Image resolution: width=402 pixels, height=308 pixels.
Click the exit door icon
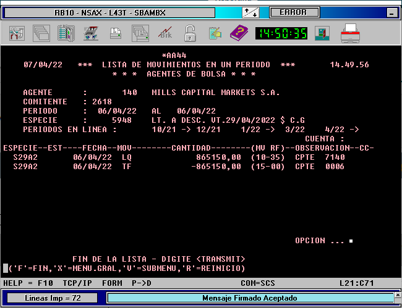click(322, 33)
